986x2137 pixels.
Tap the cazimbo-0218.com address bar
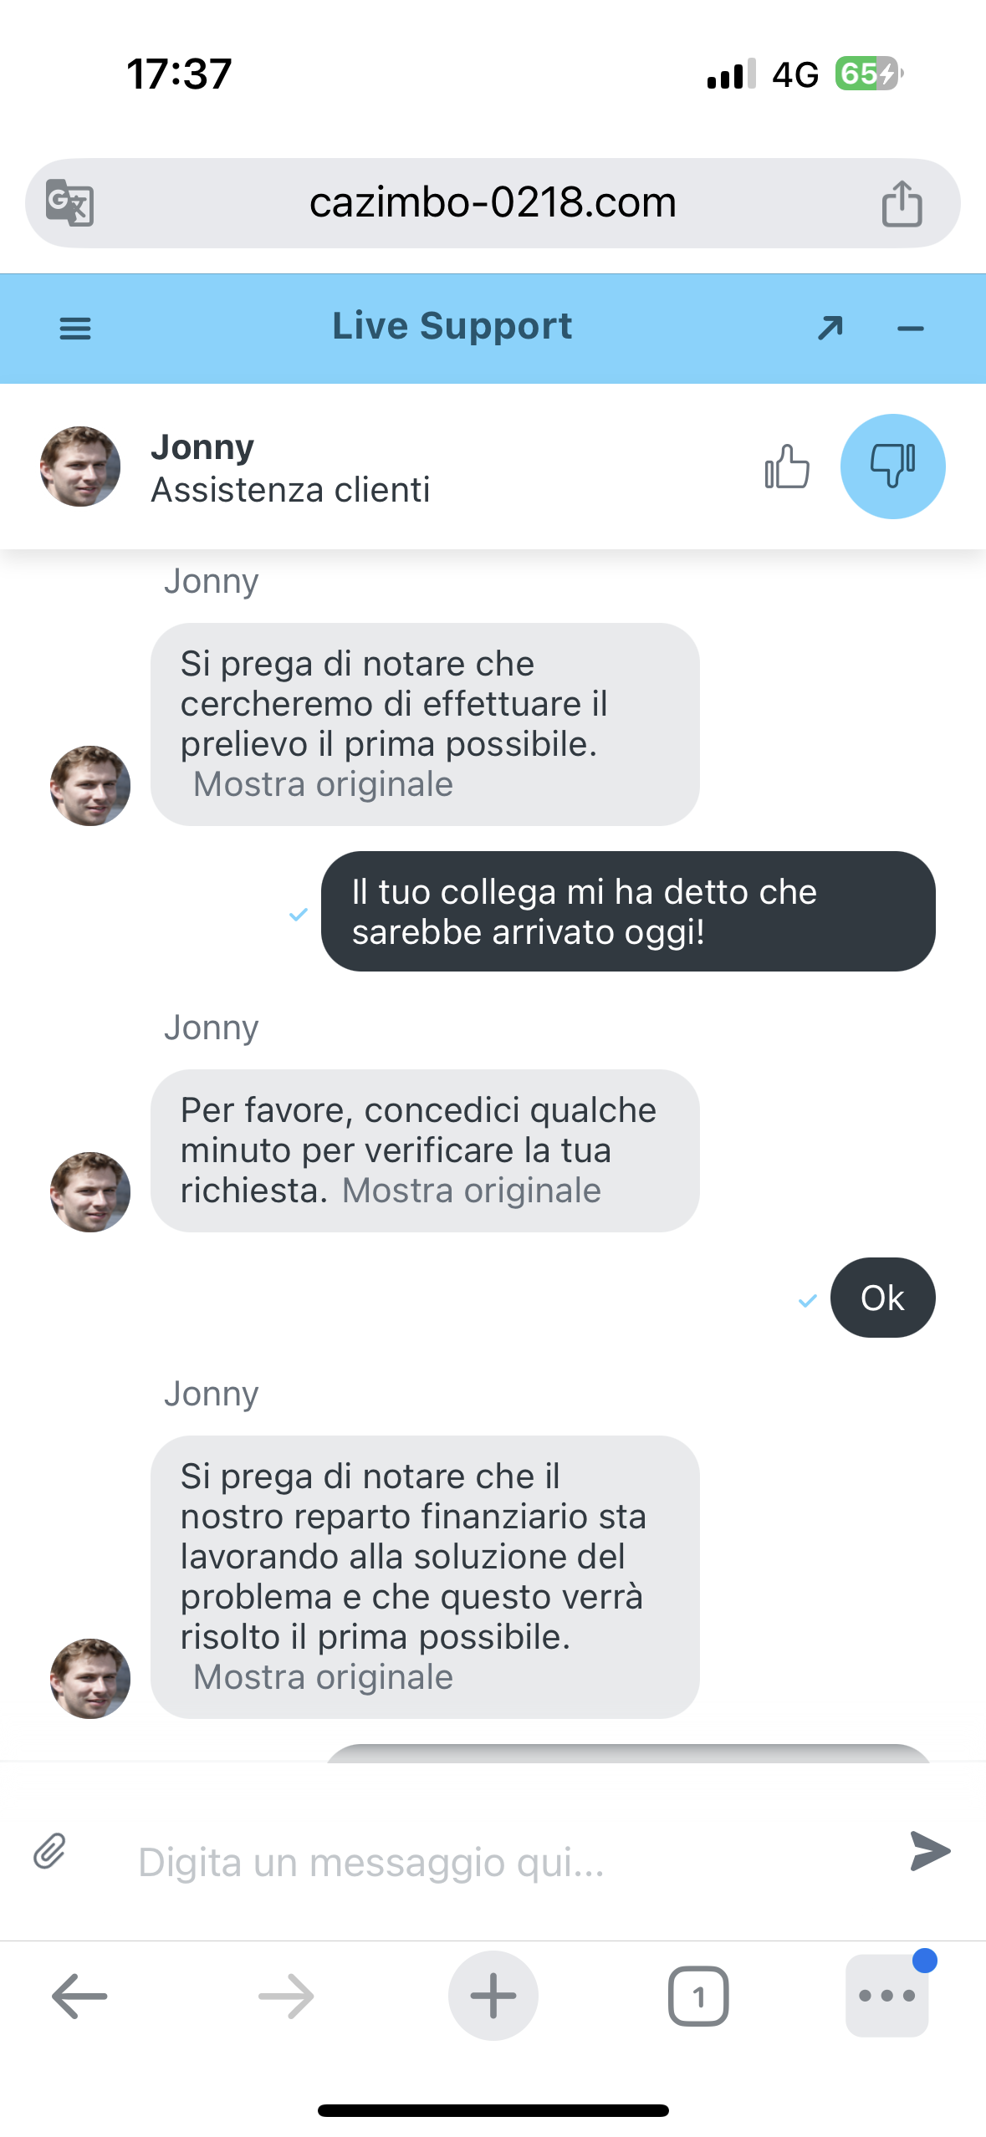pyautogui.click(x=493, y=203)
